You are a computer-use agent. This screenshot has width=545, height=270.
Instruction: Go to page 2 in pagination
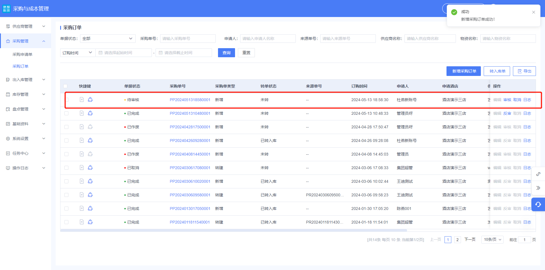[x=457, y=240]
